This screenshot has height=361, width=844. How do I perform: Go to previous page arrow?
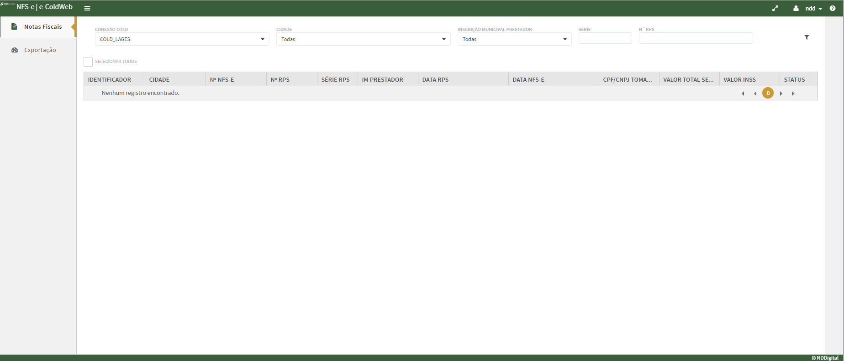coord(755,93)
